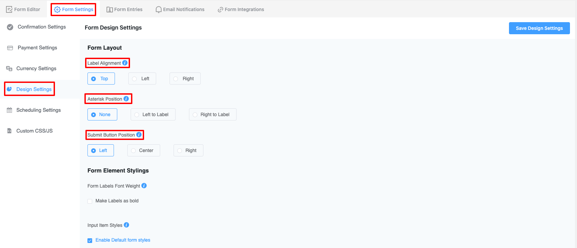Choose Right to Label asterisk position
Screen dimensions: 577x248
click(213, 114)
